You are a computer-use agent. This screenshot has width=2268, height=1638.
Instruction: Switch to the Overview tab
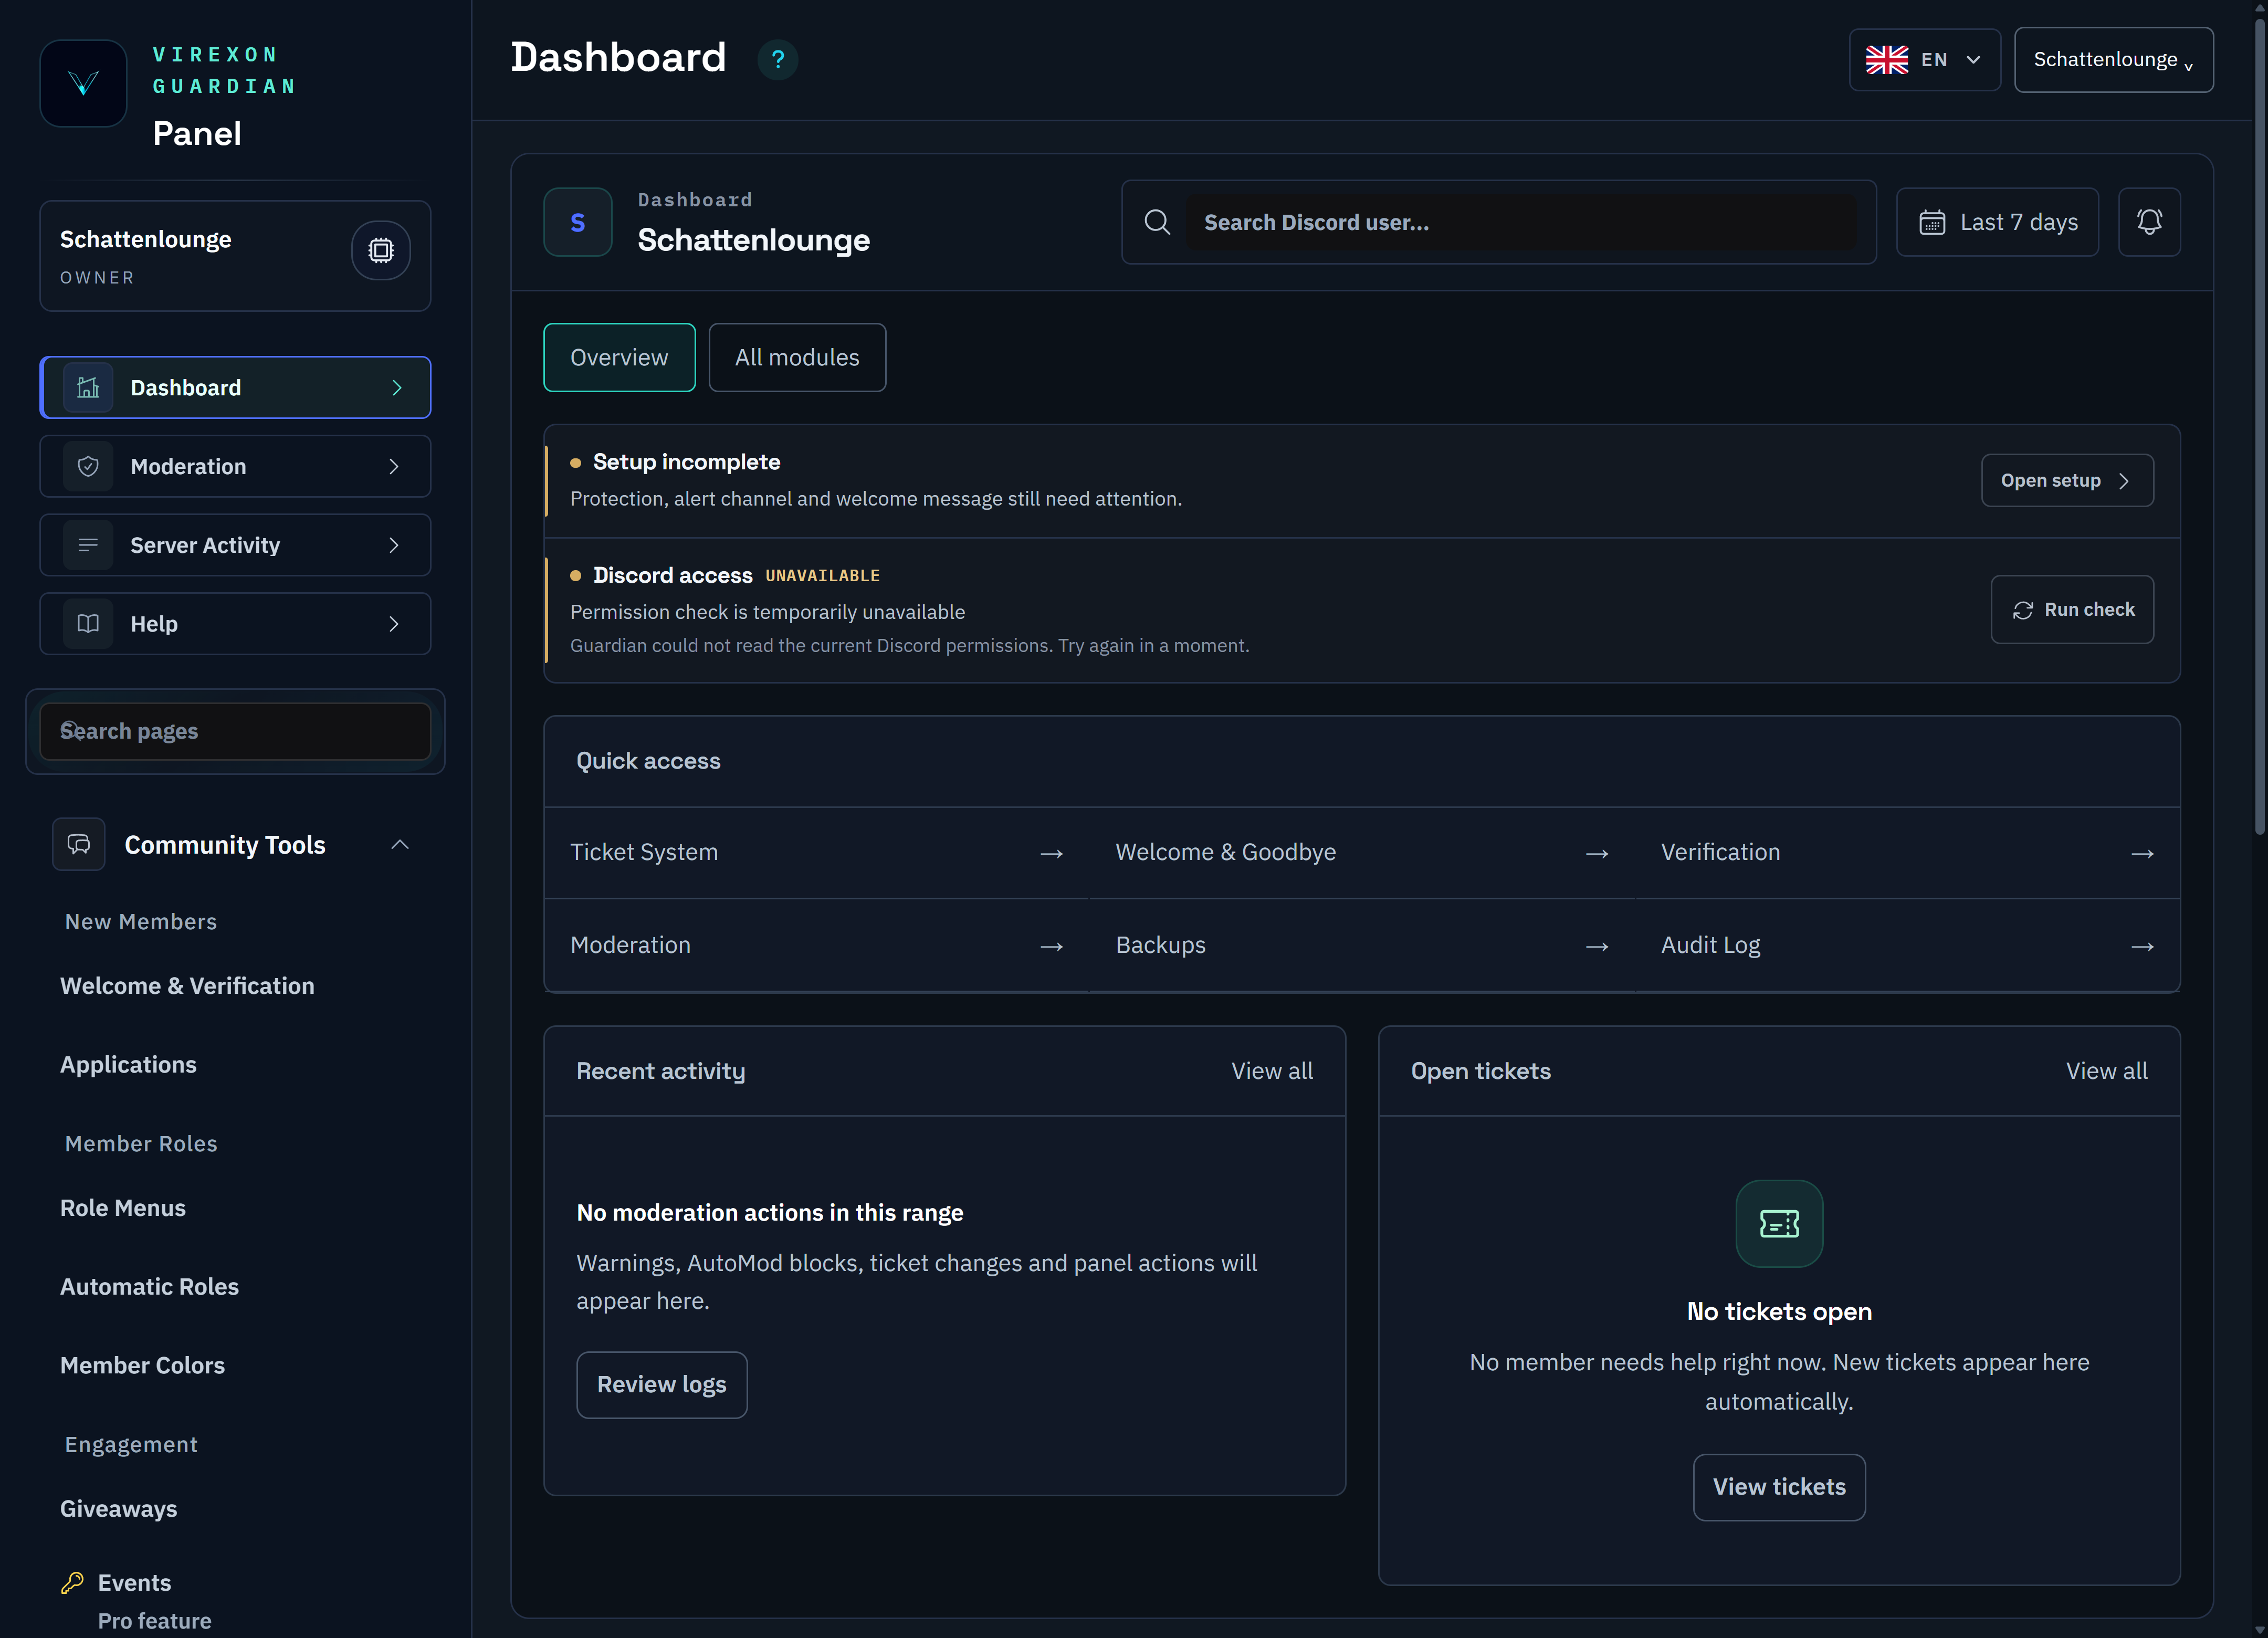pyautogui.click(x=619, y=357)
